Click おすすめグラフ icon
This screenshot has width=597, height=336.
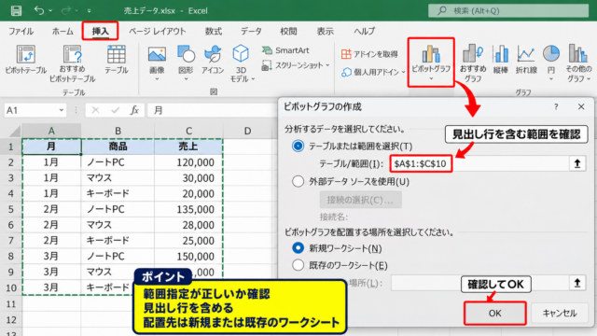pyautogui.click(x=473, y=63)
